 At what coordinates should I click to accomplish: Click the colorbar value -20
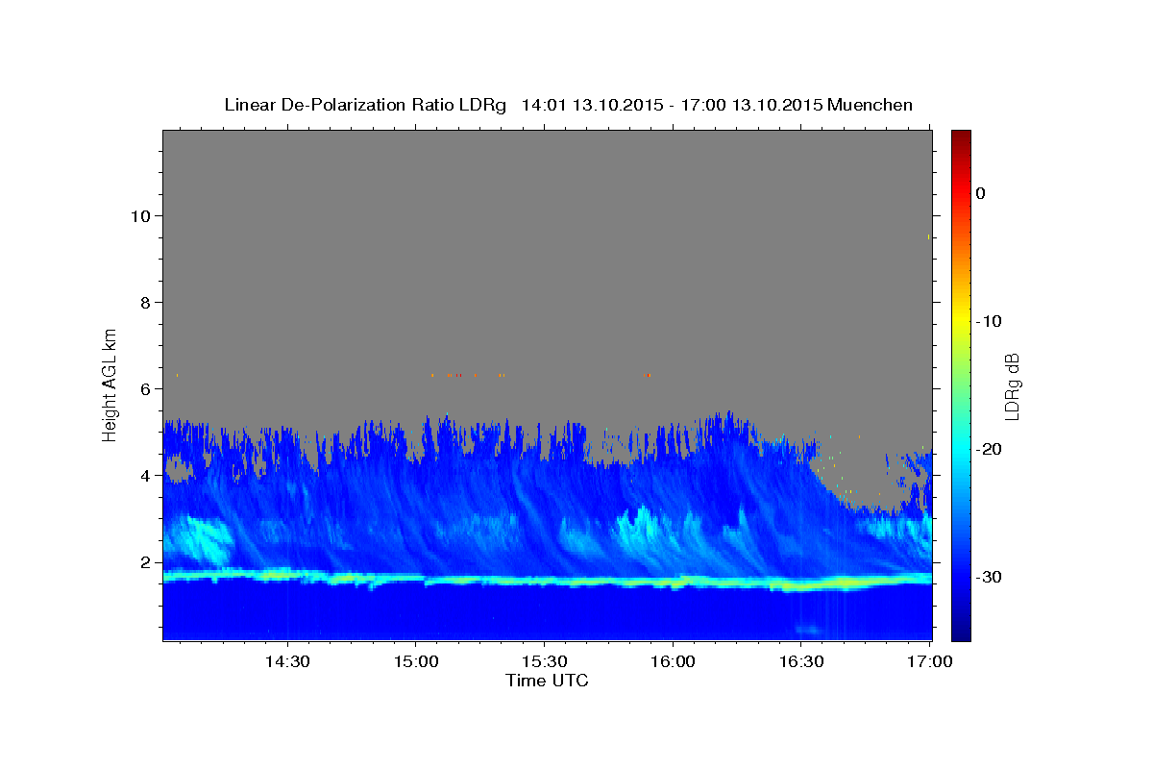coord(990,449)
